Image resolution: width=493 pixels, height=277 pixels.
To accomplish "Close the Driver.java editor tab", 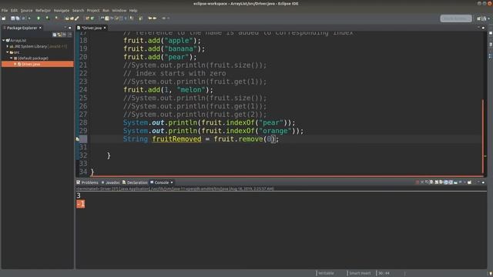I will [105, 28].
